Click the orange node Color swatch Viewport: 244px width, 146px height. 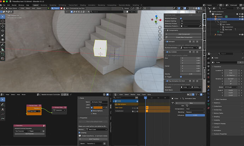[x=98, y=108]
